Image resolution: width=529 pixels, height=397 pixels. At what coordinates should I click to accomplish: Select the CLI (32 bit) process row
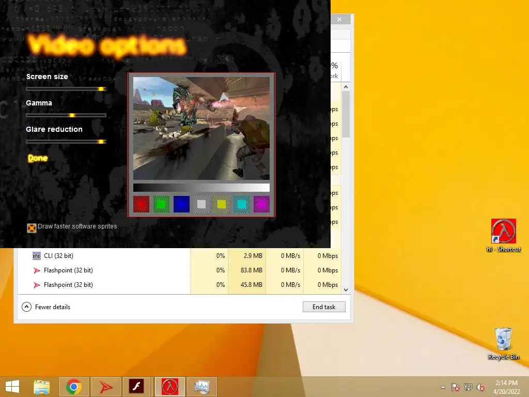click(x=179, y=256)
